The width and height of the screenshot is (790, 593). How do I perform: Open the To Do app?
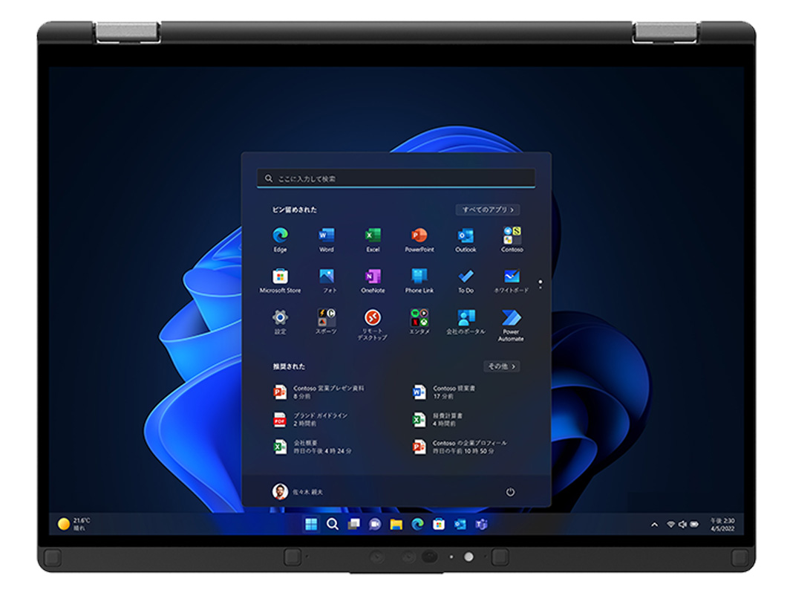click(466, 281)
